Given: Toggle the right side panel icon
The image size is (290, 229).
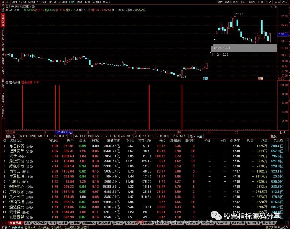Looking at the screenshot, I should [x=275, y=7].
